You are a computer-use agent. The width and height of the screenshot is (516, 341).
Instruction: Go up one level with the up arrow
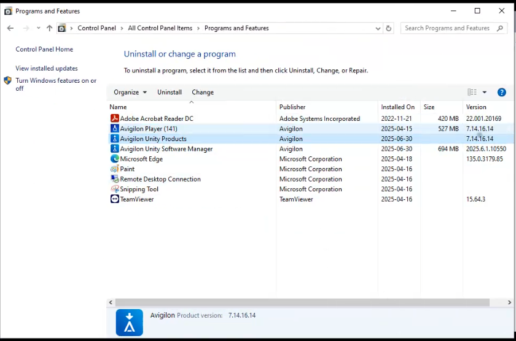(x=50, y=28)
